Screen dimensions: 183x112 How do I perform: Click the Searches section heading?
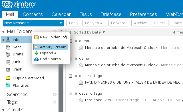coord(17,94)
